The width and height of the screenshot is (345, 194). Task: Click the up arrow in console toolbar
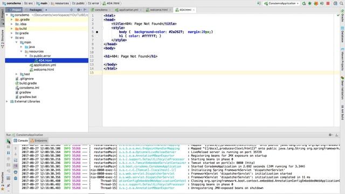16,149
